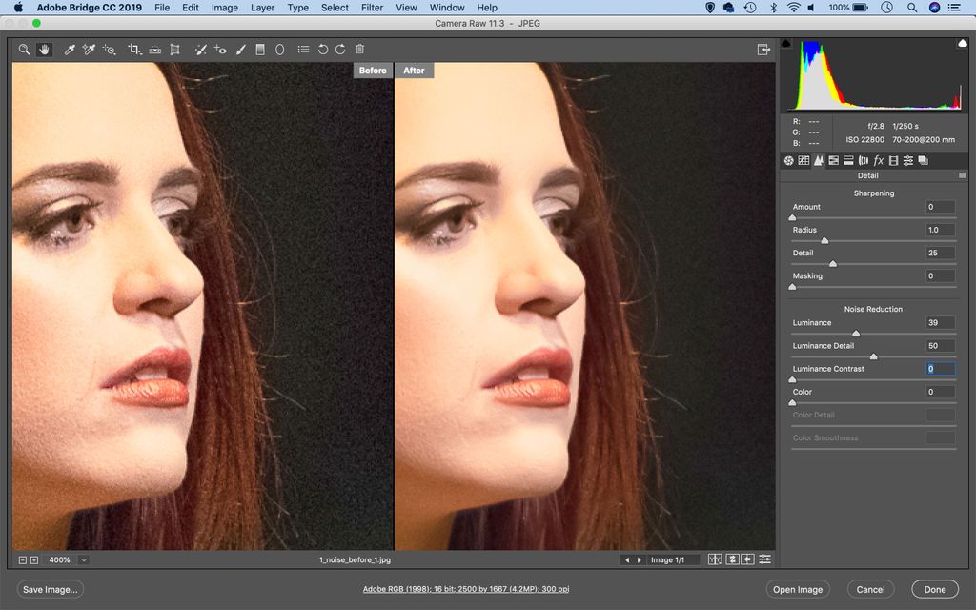976x610 pixels.
Task: Open the Tone Curve panel
Action: 803,160
